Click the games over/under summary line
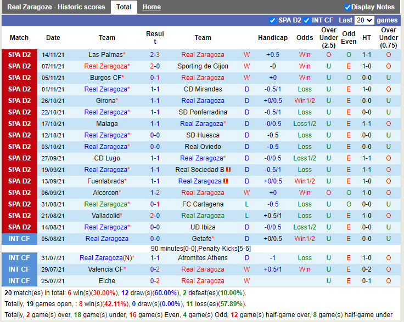Viewport: 404px width, 322px height. pyautogui.click(x=198, y=315)
